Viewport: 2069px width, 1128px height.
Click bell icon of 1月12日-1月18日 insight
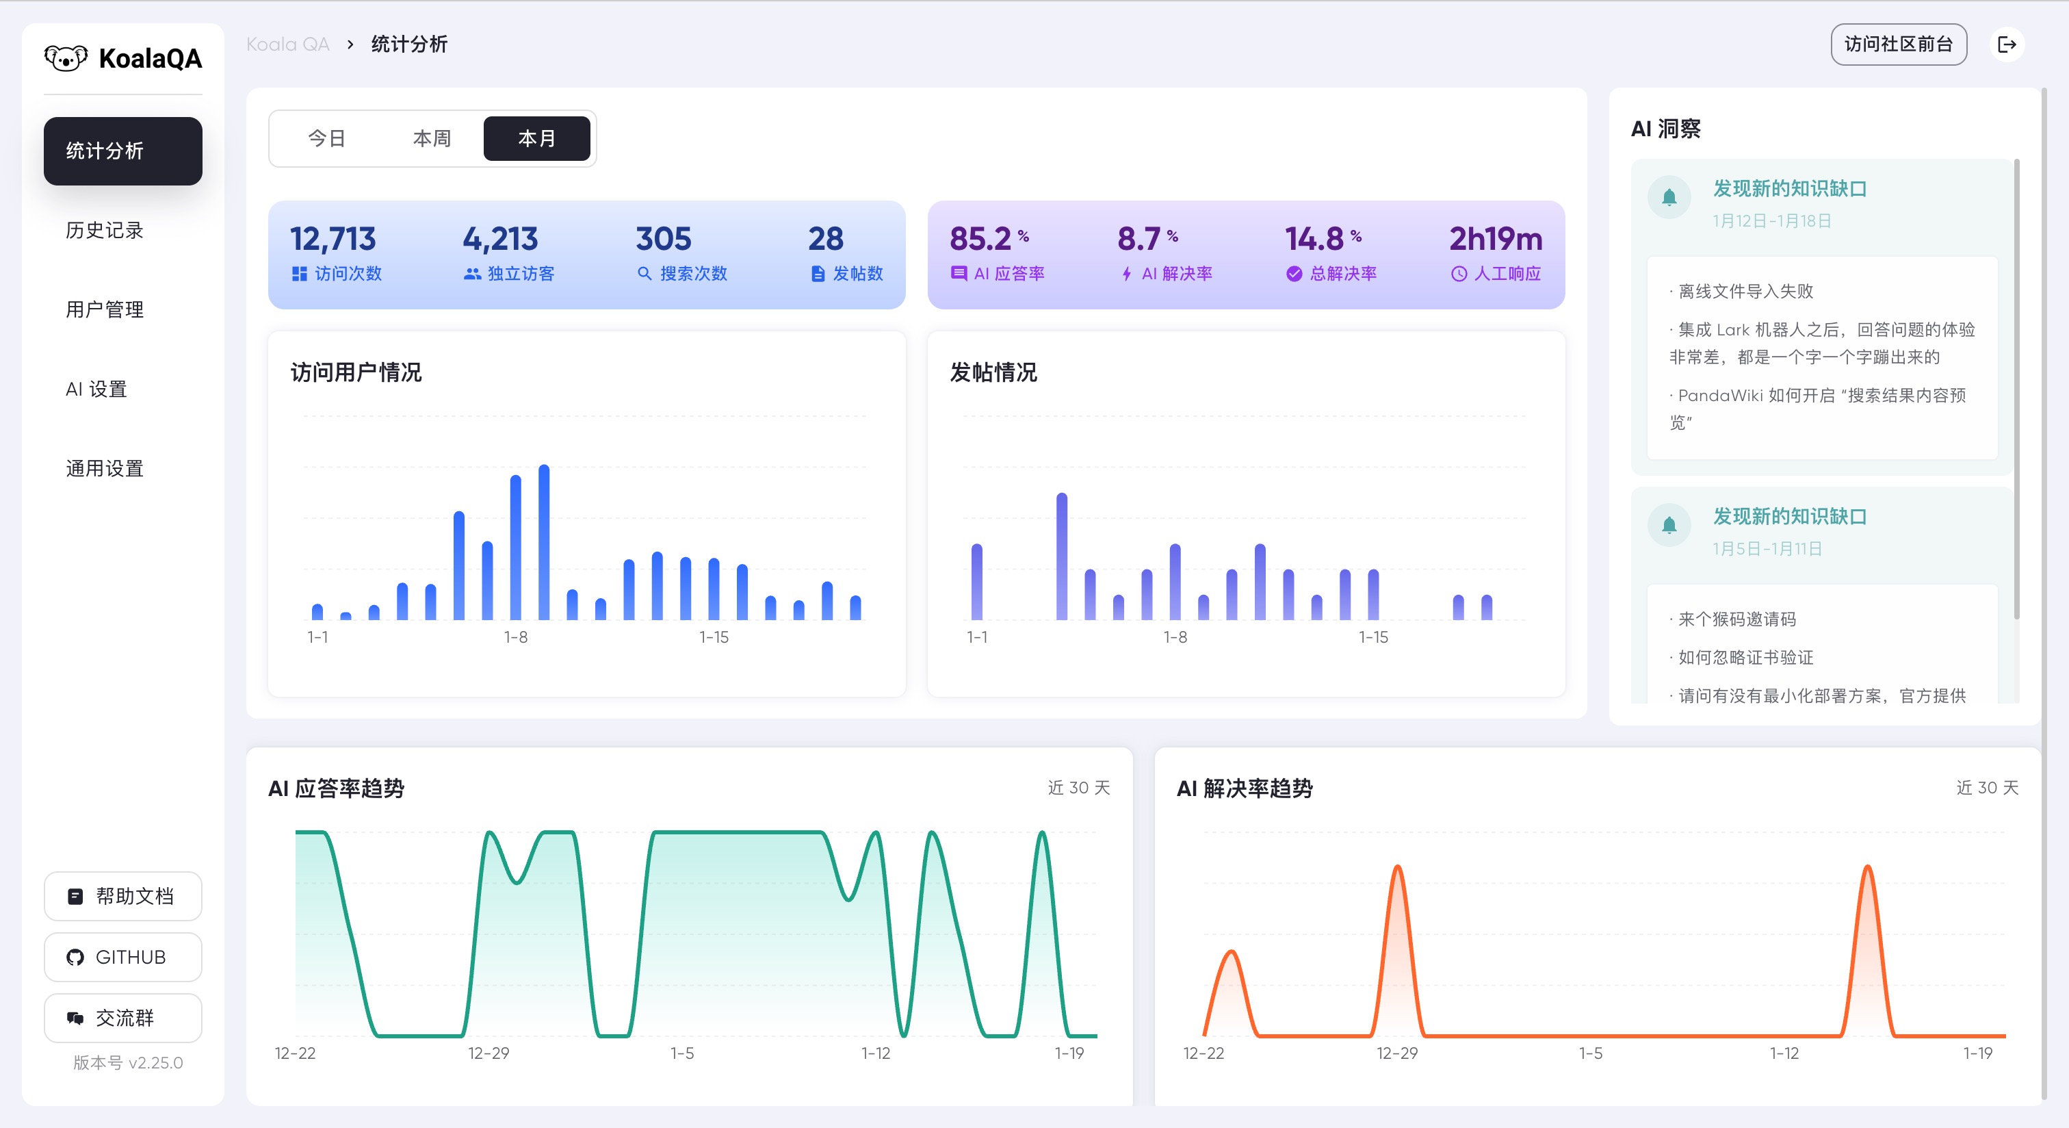[1669, 197]
